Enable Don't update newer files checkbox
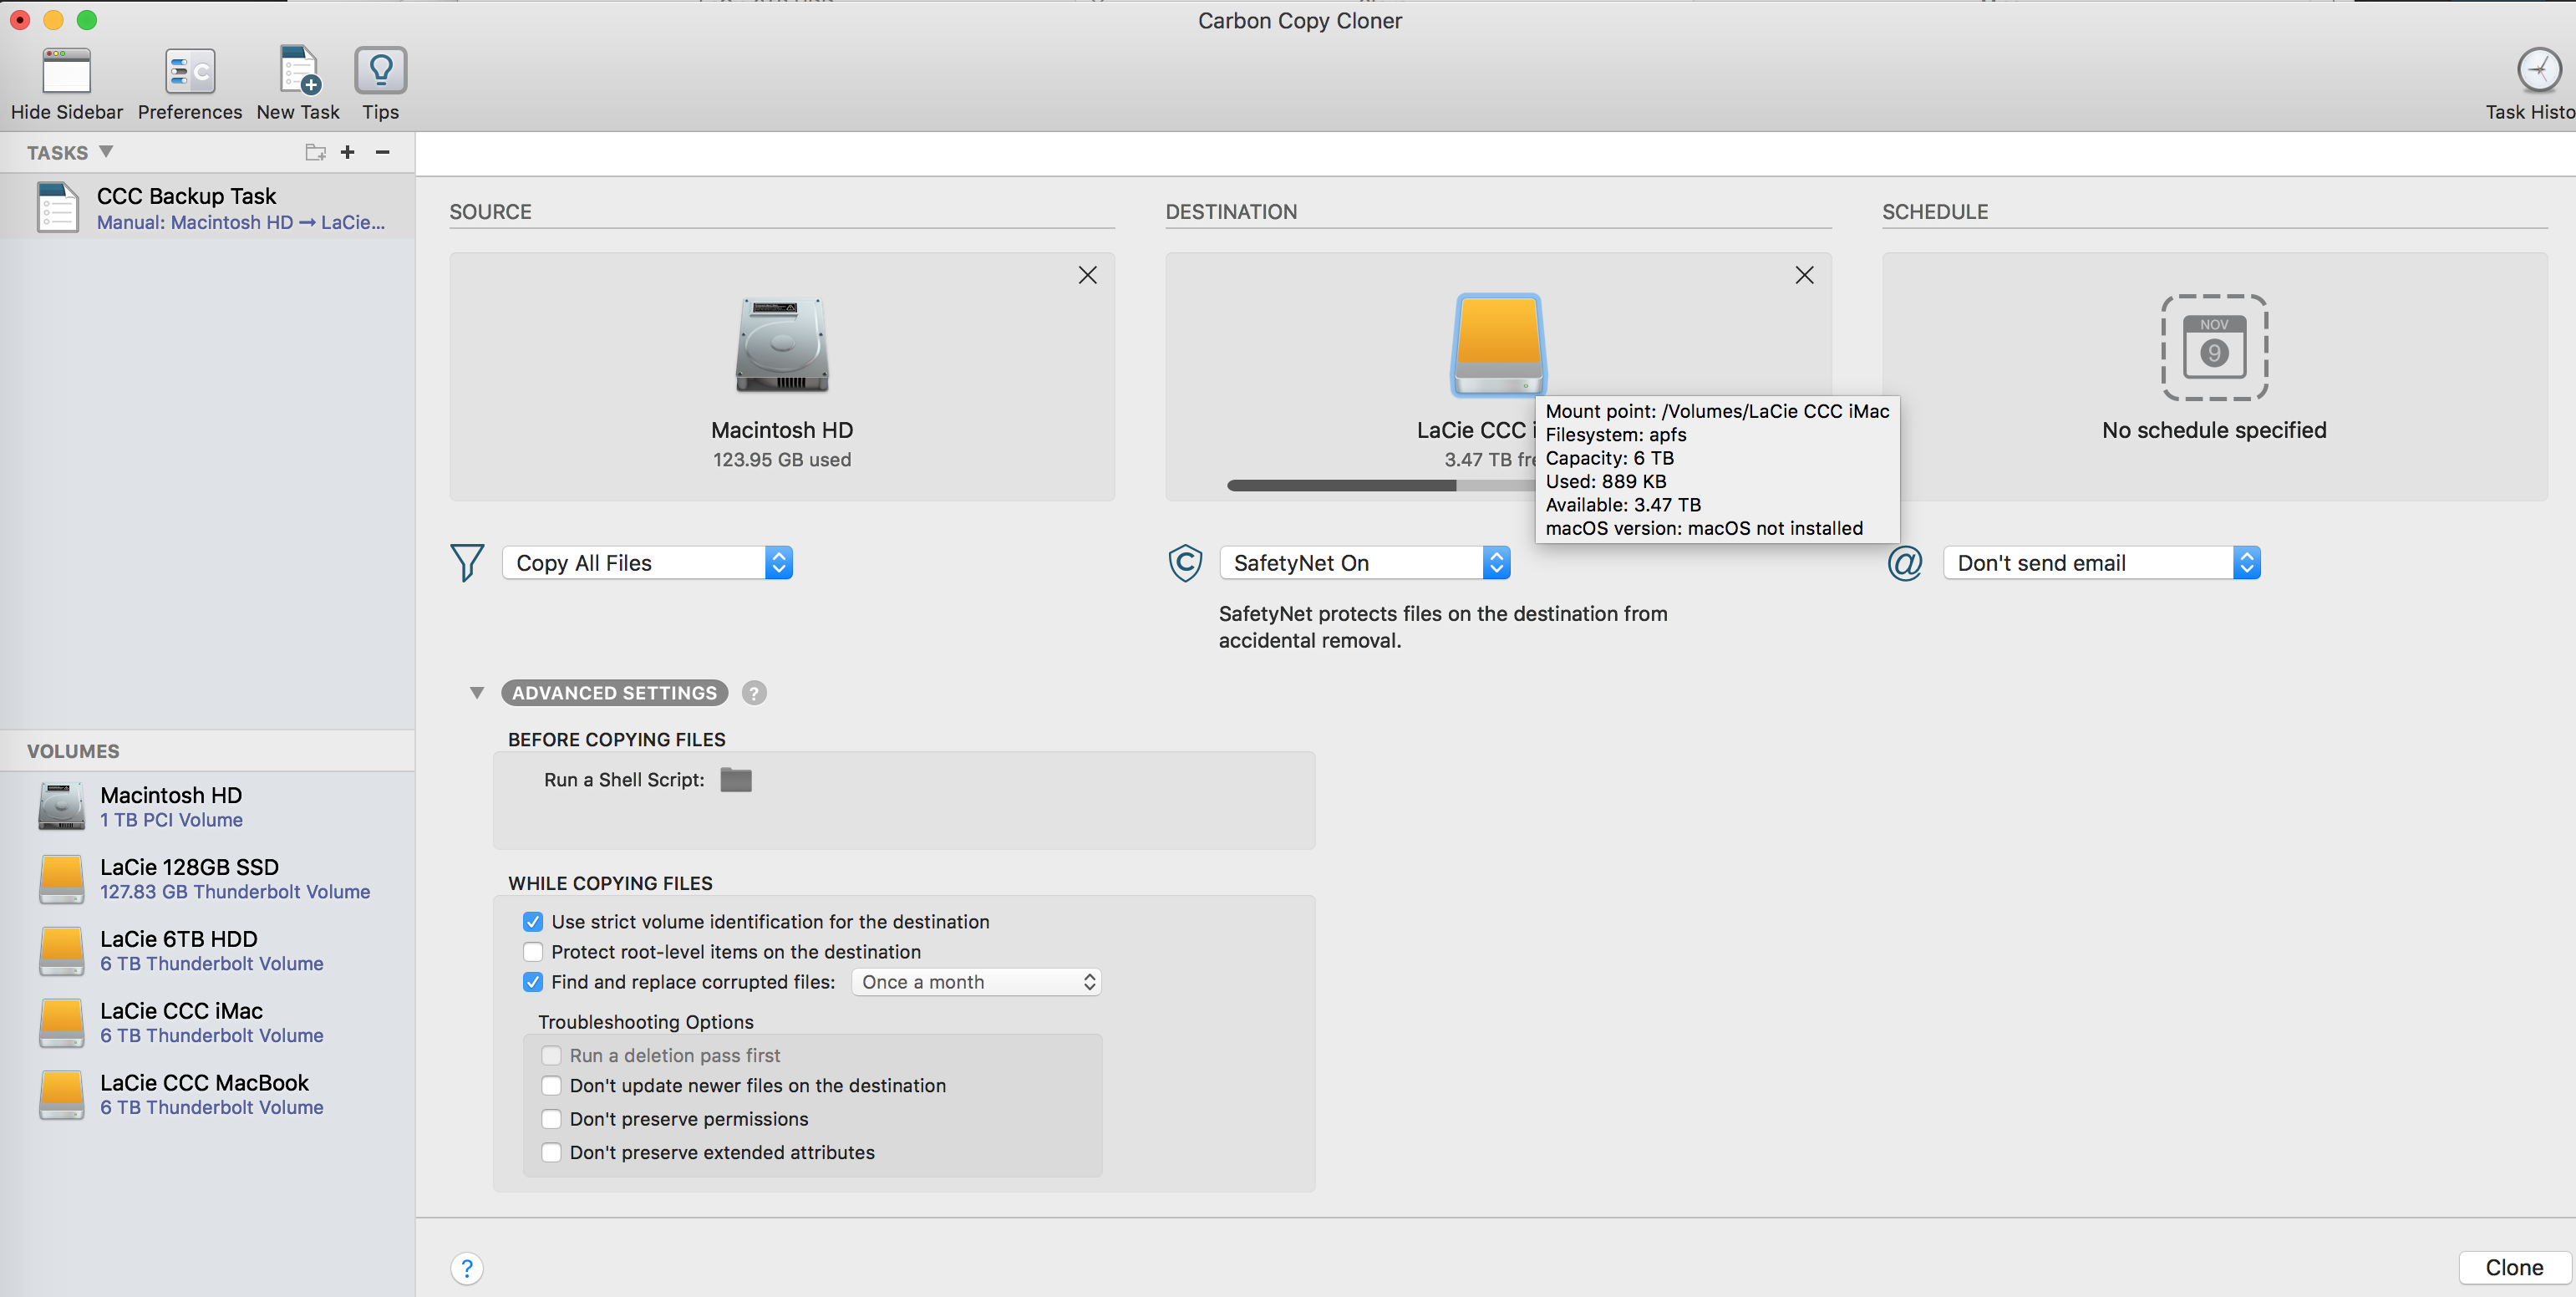This screenshot has height=1297, width=2576. click(x=551, y=1085)
